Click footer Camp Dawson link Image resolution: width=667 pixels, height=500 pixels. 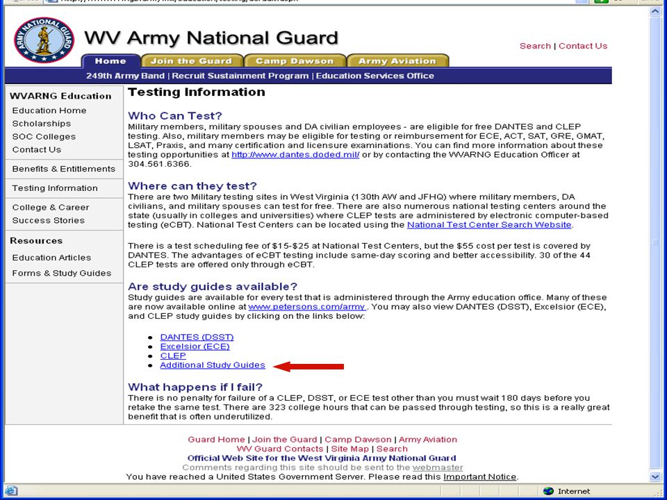[358, 440]
